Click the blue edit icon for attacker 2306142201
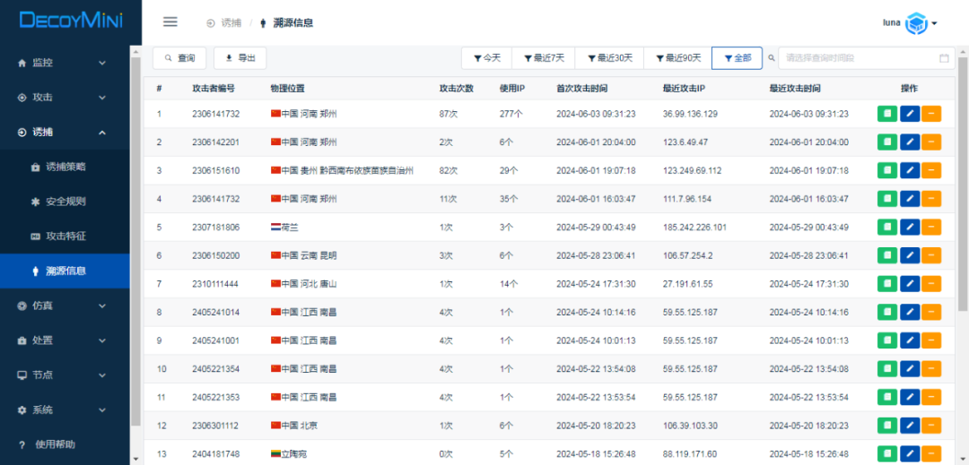The width and height of the screenshot is (969, 465). click(x=910, y=142)
